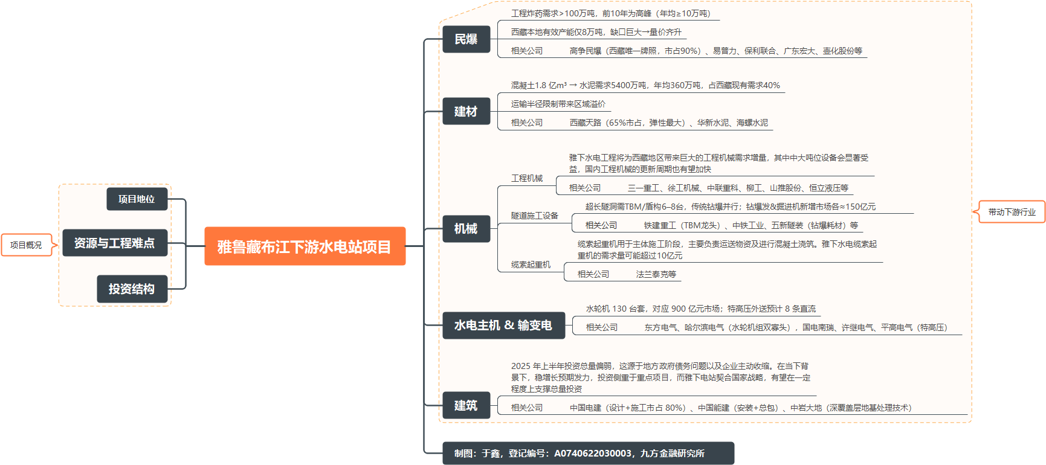Click 相关公司 label beside 铁建重工
Screen dimensions: 1046x465
(x=601, y=225)
